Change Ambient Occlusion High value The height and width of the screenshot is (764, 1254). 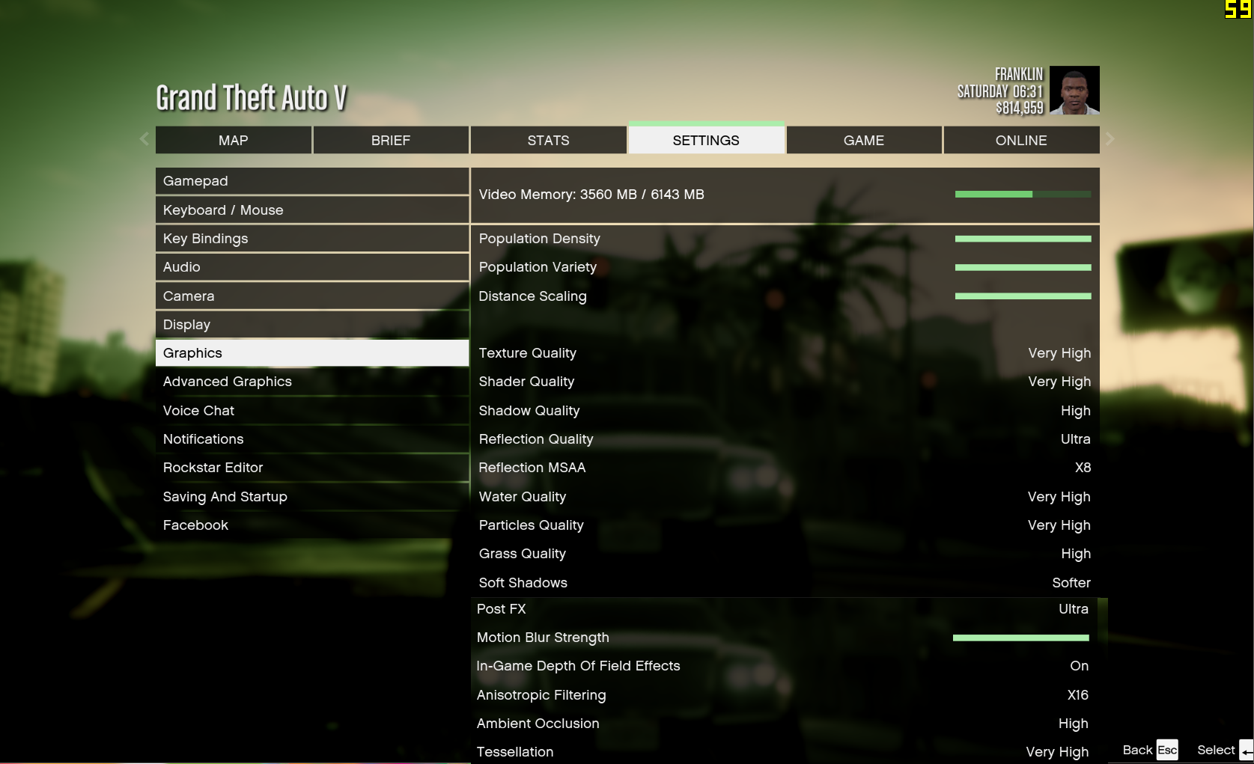(x=1074, y=724)
